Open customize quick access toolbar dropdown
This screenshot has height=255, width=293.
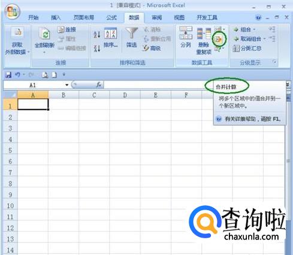[x=64, y=75]
